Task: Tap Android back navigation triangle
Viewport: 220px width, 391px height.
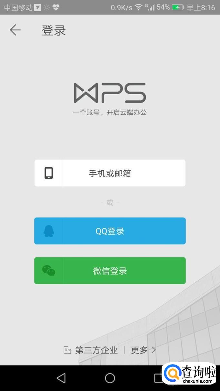Action: (61, 378)
